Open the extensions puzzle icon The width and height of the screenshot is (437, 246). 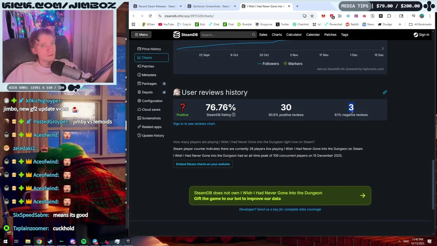pos(389,16)
